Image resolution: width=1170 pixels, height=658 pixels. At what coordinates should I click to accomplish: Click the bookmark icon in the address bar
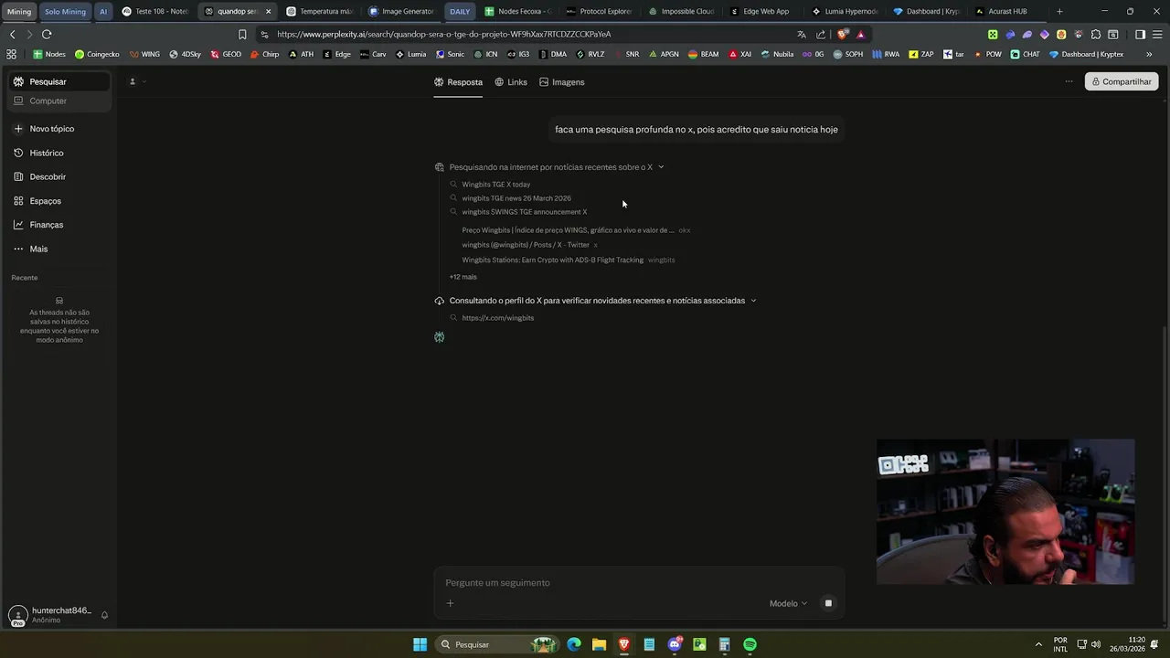click(242, 34)
